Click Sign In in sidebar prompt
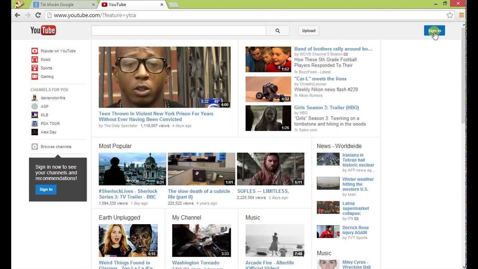Viewport: 478px width, 269px height. [46, 189]
